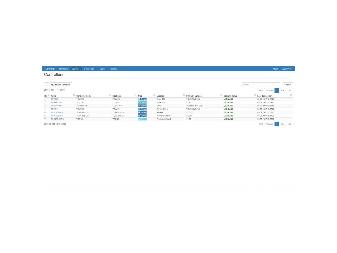Viewport: 337px width, 253px height.
Task: Toggle the select-all checkbox button
Action: click(46, 85)
